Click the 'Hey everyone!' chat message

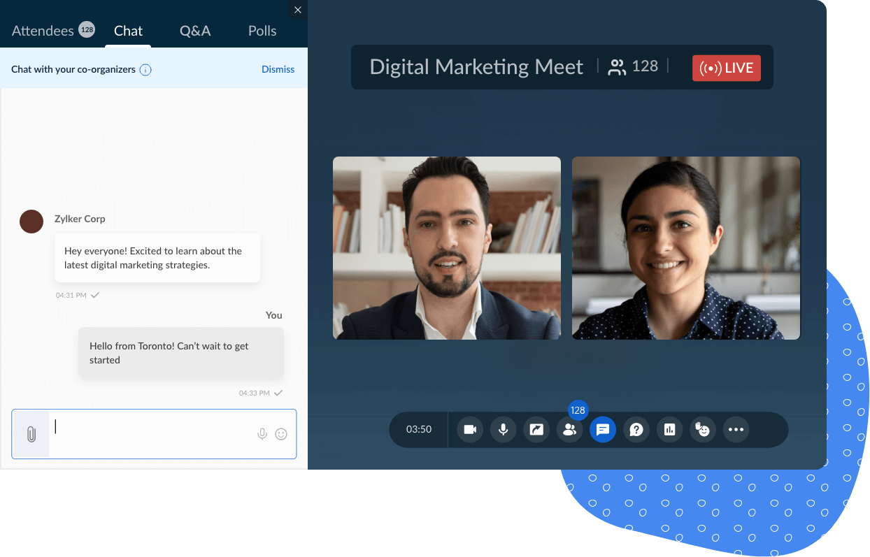157,258
